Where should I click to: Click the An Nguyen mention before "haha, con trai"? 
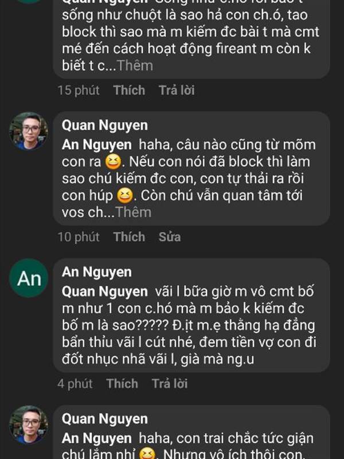point(96,439)
